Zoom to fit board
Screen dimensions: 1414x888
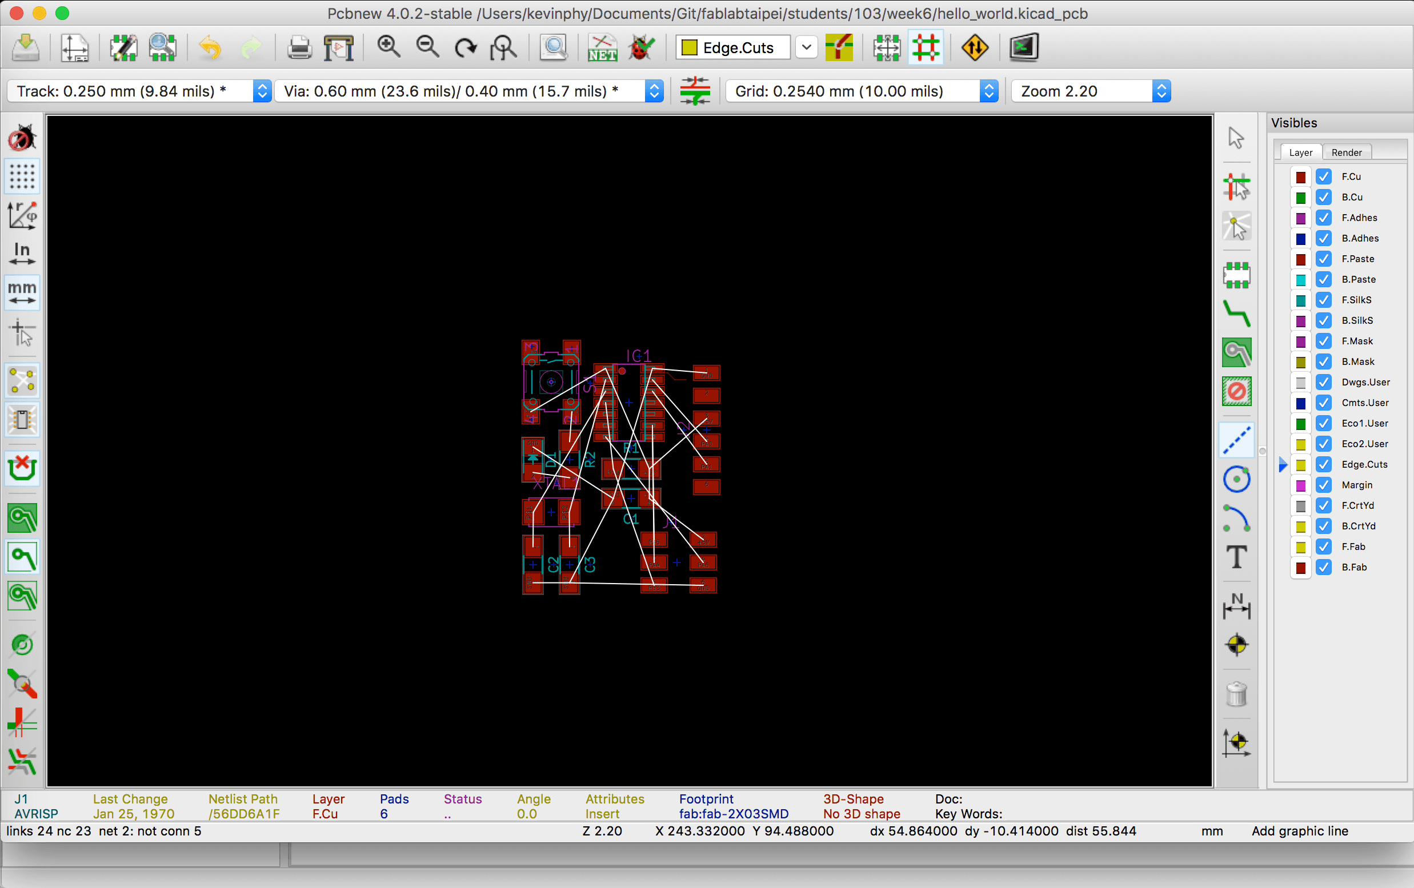pos(504,47)
